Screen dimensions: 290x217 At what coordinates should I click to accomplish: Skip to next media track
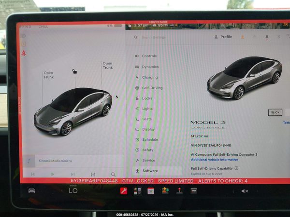[72, 174]
